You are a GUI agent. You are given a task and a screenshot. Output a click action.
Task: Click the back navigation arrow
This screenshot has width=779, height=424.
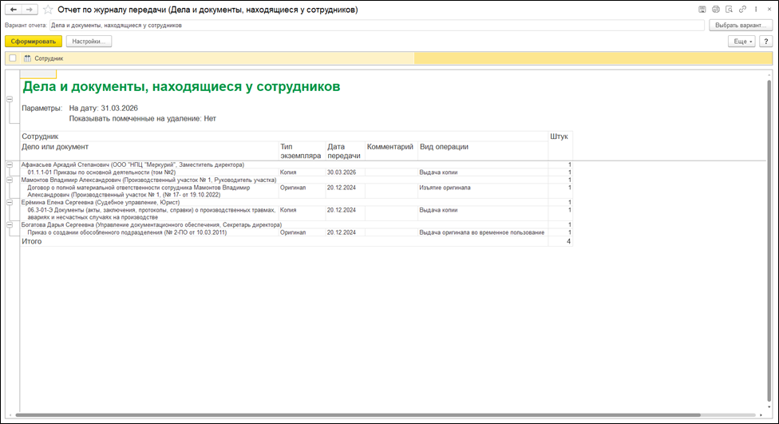[13, 10]
